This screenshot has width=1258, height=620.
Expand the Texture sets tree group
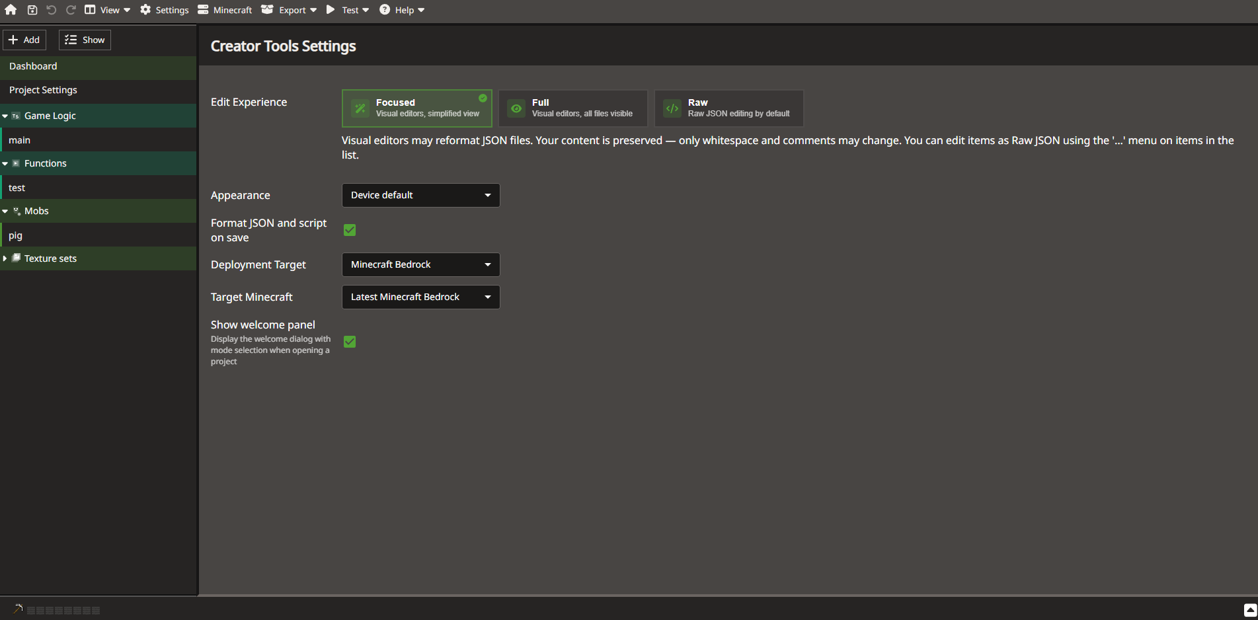click(5, 258)
